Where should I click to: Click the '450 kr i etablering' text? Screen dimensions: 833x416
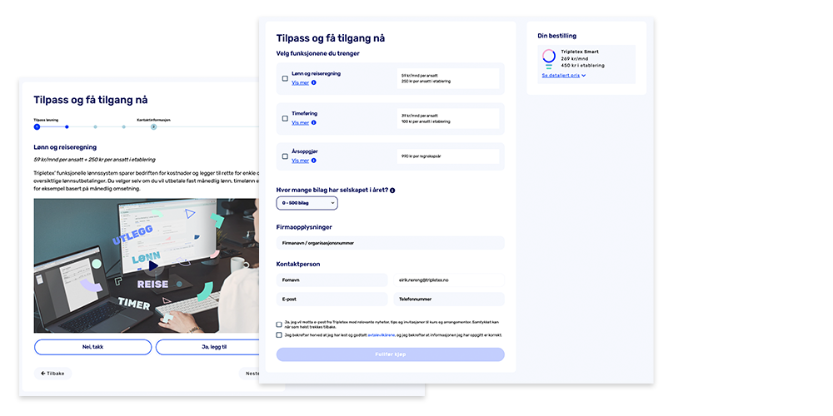583,65
